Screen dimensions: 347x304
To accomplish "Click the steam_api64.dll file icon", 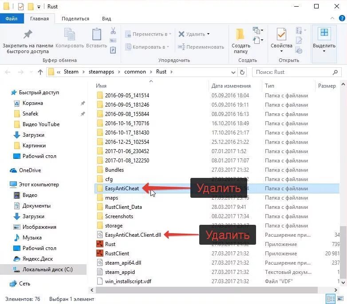I will click(x=100, y=262).
